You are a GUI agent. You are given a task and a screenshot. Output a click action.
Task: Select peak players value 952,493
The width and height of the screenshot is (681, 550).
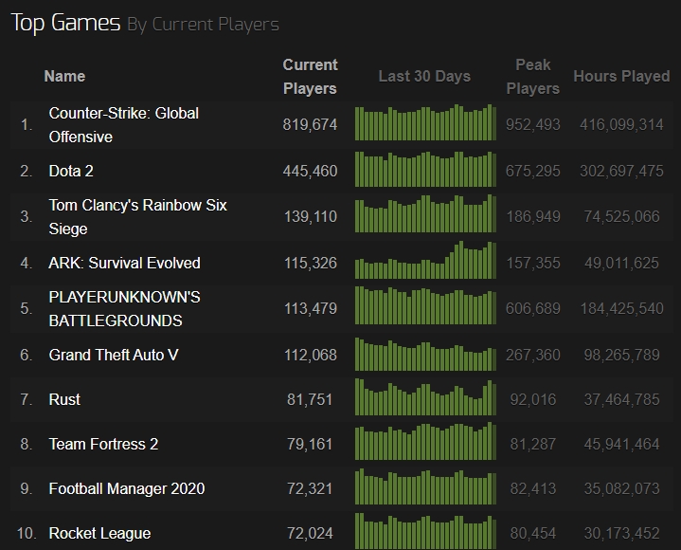[533, 125]
